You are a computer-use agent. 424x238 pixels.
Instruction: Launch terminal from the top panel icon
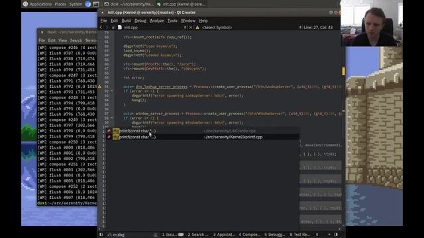[x=96, y=4]
